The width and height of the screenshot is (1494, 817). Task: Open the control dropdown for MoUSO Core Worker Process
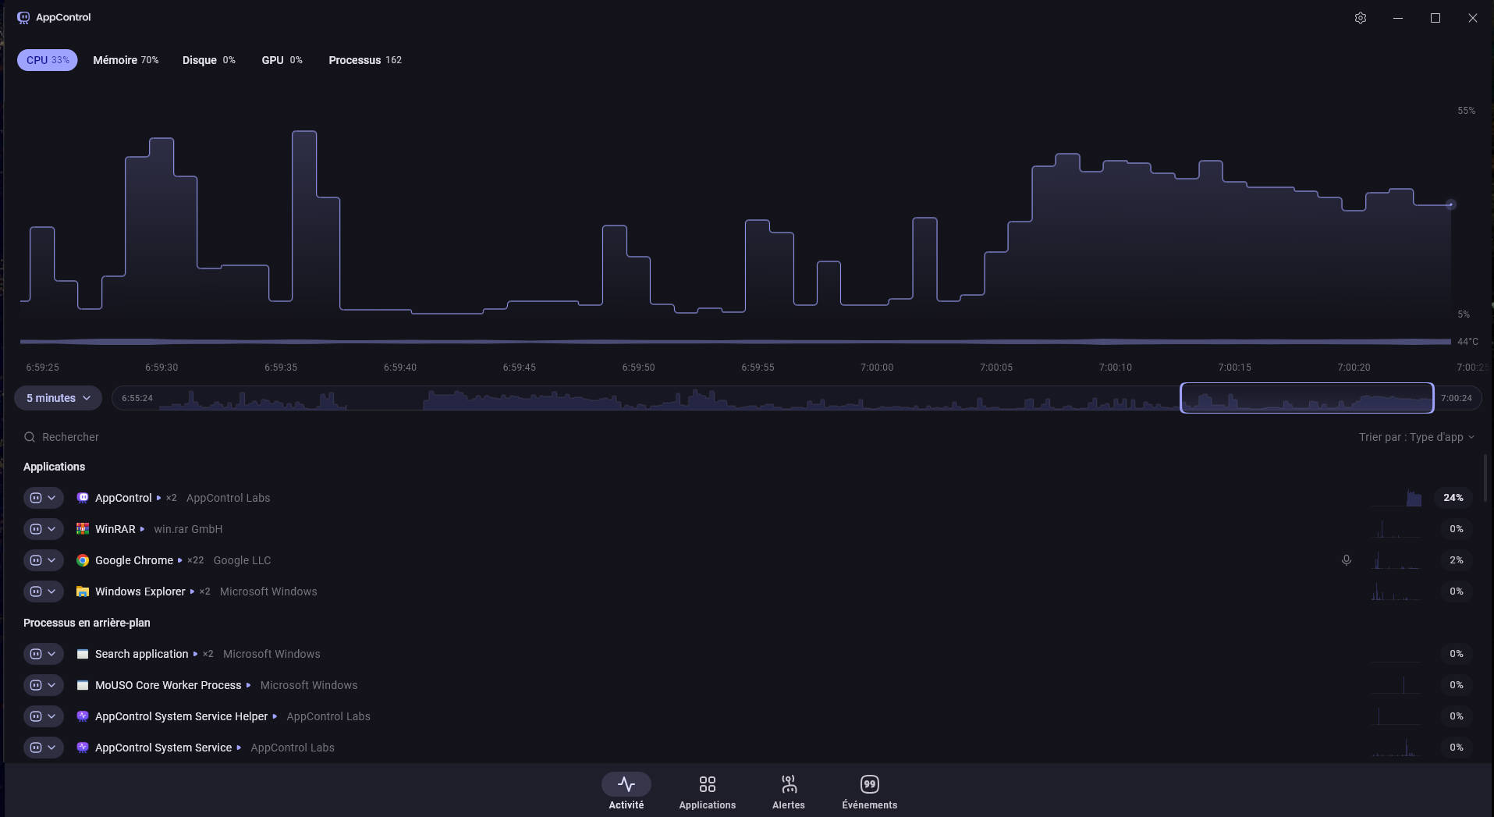44,685
